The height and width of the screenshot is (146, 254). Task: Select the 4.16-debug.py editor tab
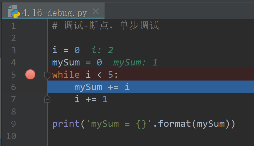tap(54, 13)
